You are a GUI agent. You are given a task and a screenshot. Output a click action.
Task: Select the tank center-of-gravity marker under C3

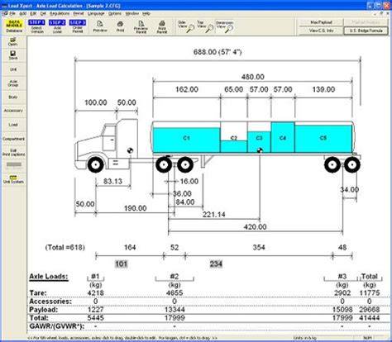pos(260,150)
